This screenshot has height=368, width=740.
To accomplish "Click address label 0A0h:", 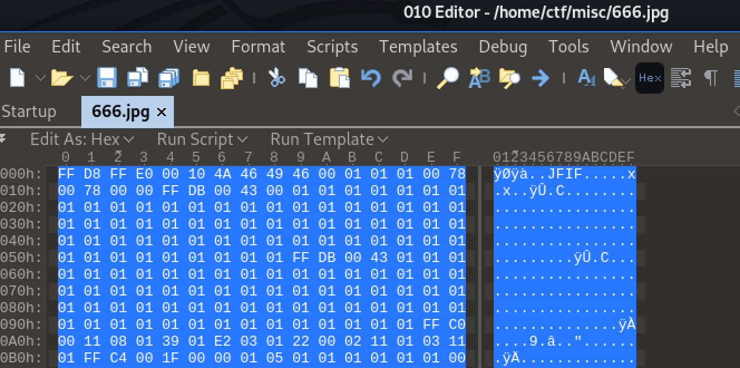I will [x=21, y=341].
